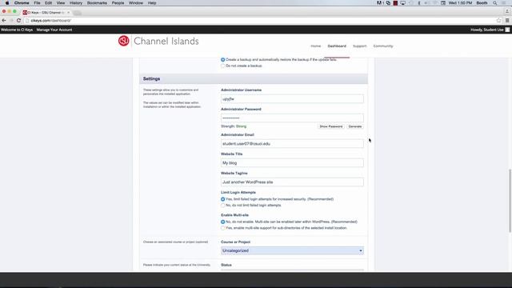Open the Edit menu
The image size is (512, 288).
[x=48, y=3]
